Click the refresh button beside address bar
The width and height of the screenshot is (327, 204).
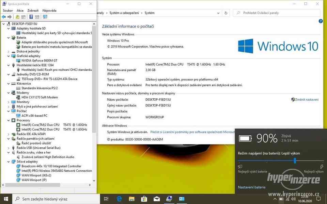[226, 13]
